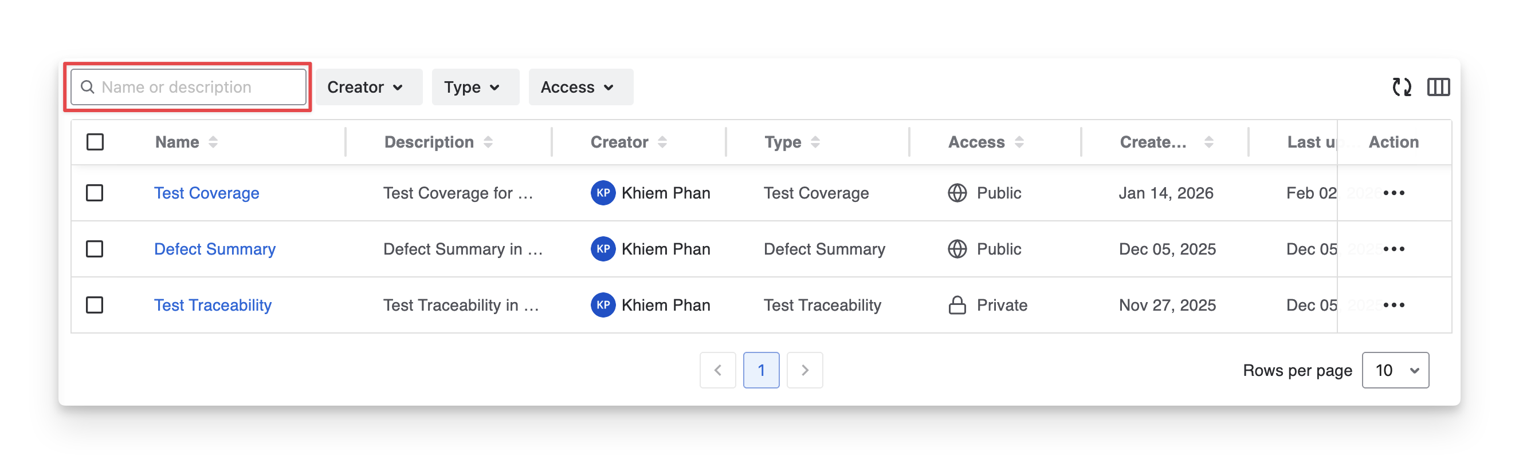Click the refresh table icon
This screenshot has width=1519, height=464.
coord(1402,87)
